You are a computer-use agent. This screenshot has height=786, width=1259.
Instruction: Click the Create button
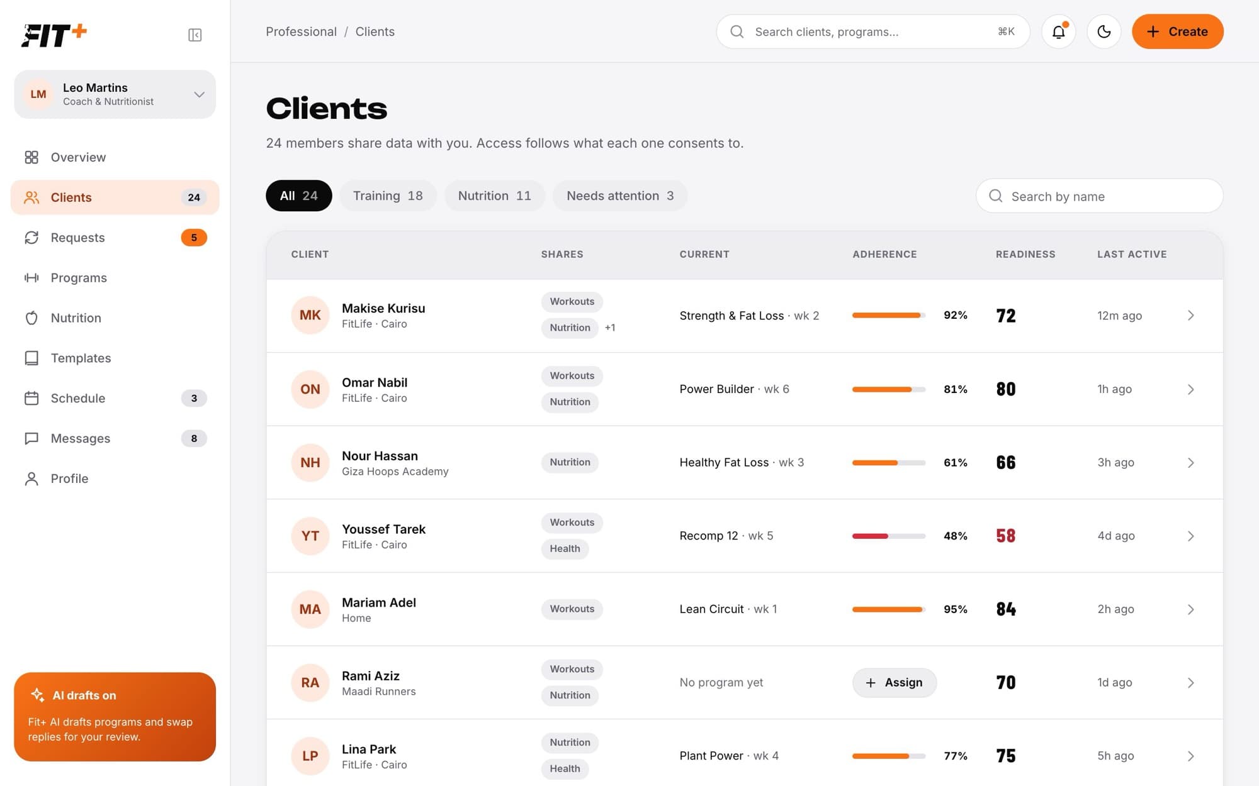pos(1178,31)
